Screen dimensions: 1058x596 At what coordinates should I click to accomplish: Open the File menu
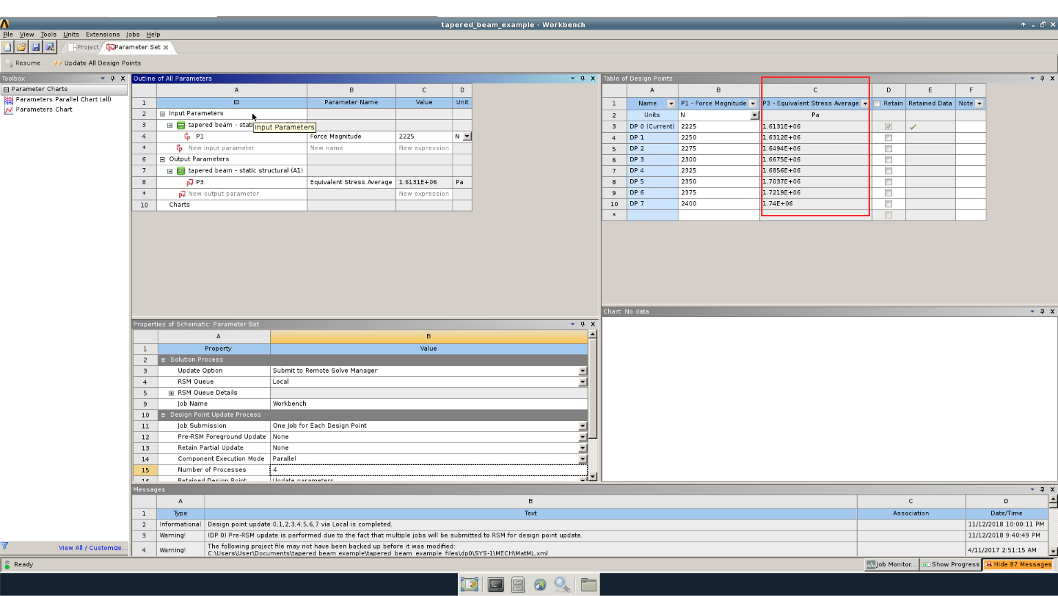8,34
